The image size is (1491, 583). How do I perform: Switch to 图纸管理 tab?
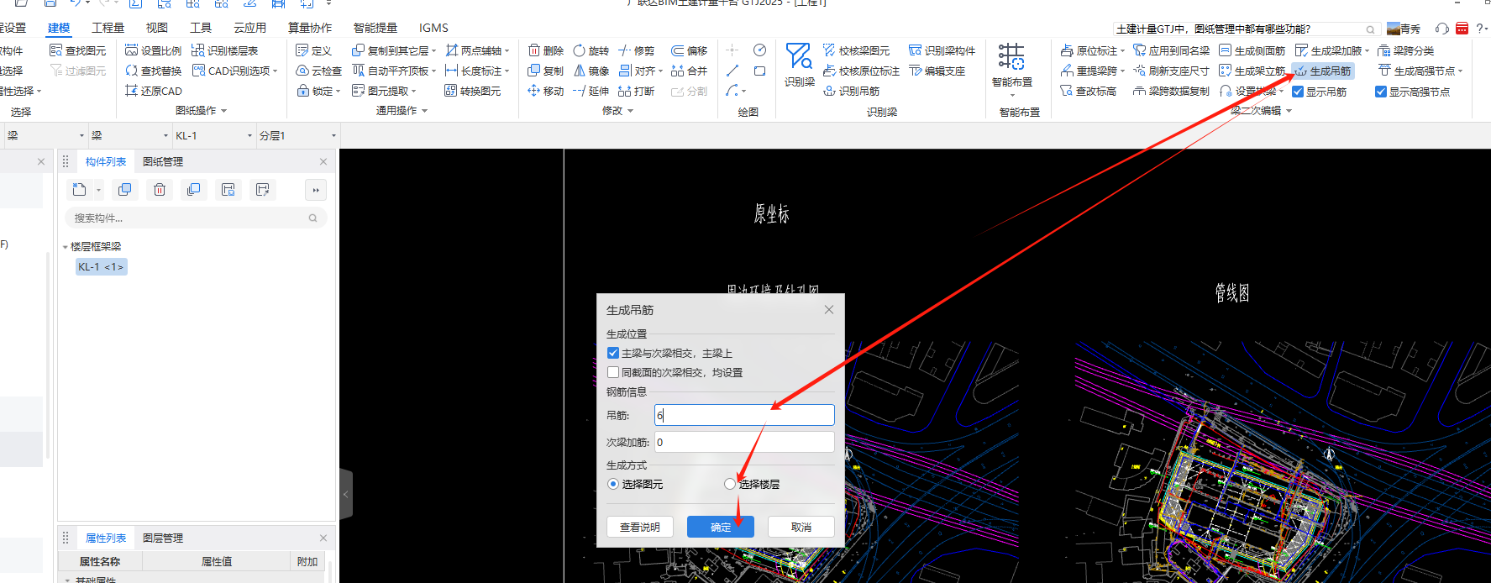tap(163, 161)
